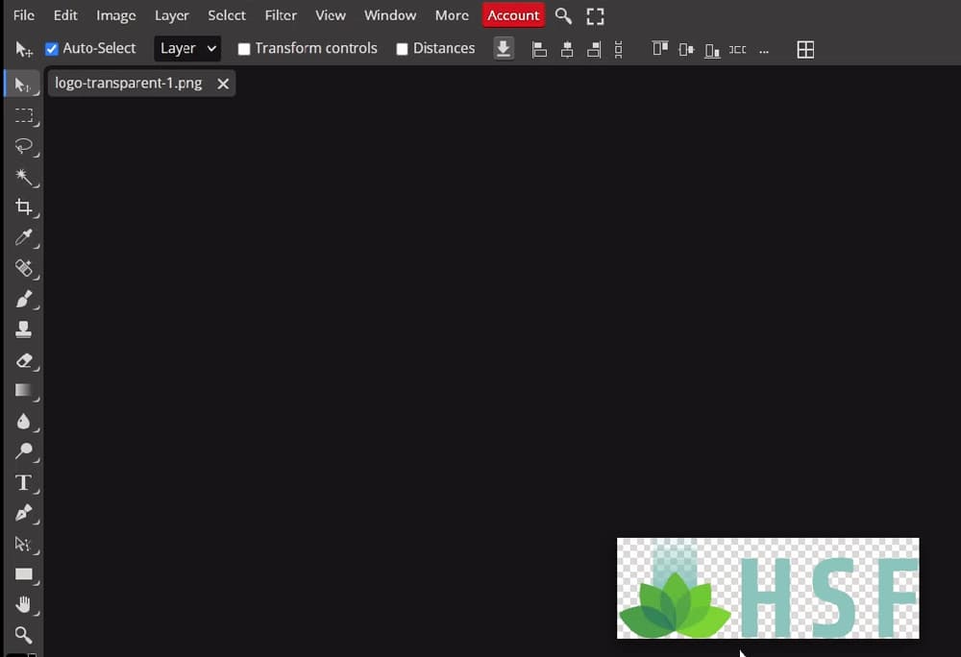Viewport: 961px width, 657px height.
Task: Open the Edit menu
Action: 65,15
